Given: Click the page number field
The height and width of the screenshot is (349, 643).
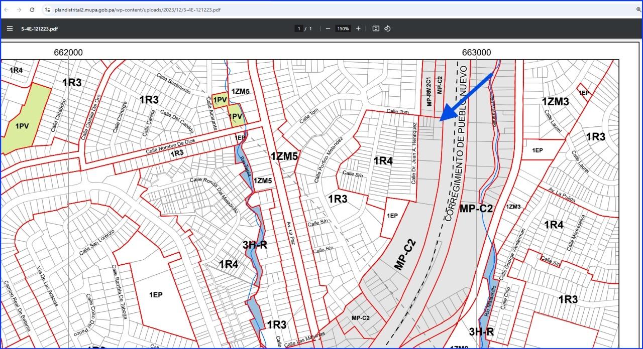Looking at the screenshot, I should click(299, 29).
